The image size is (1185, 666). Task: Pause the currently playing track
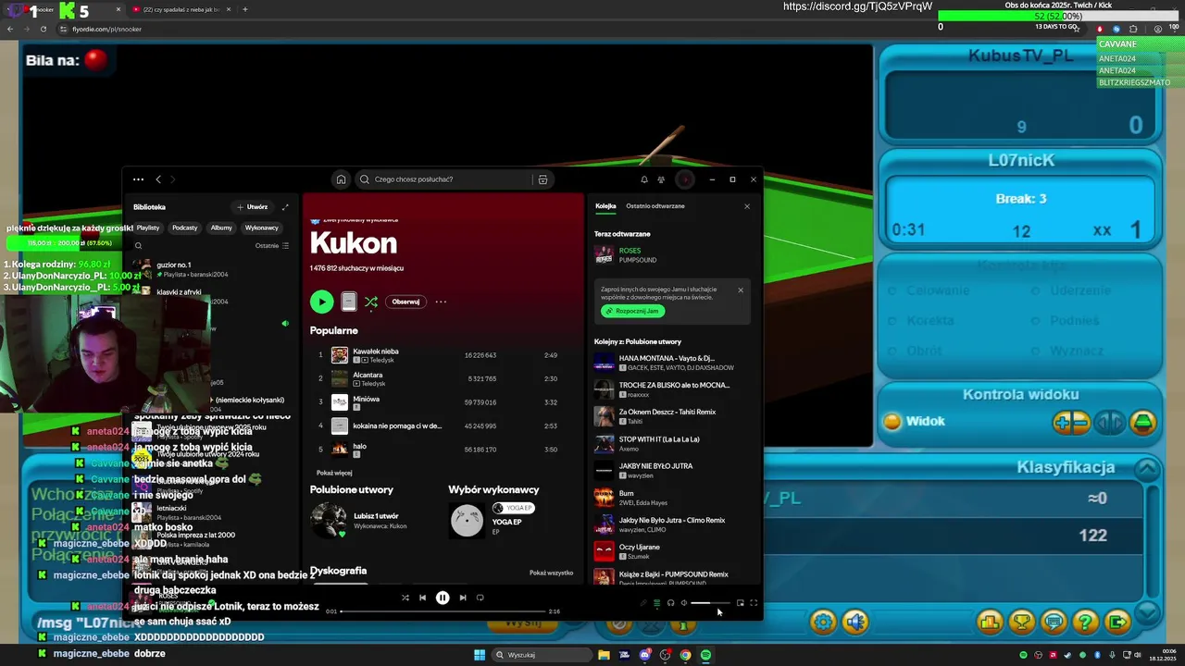point(443,598)
